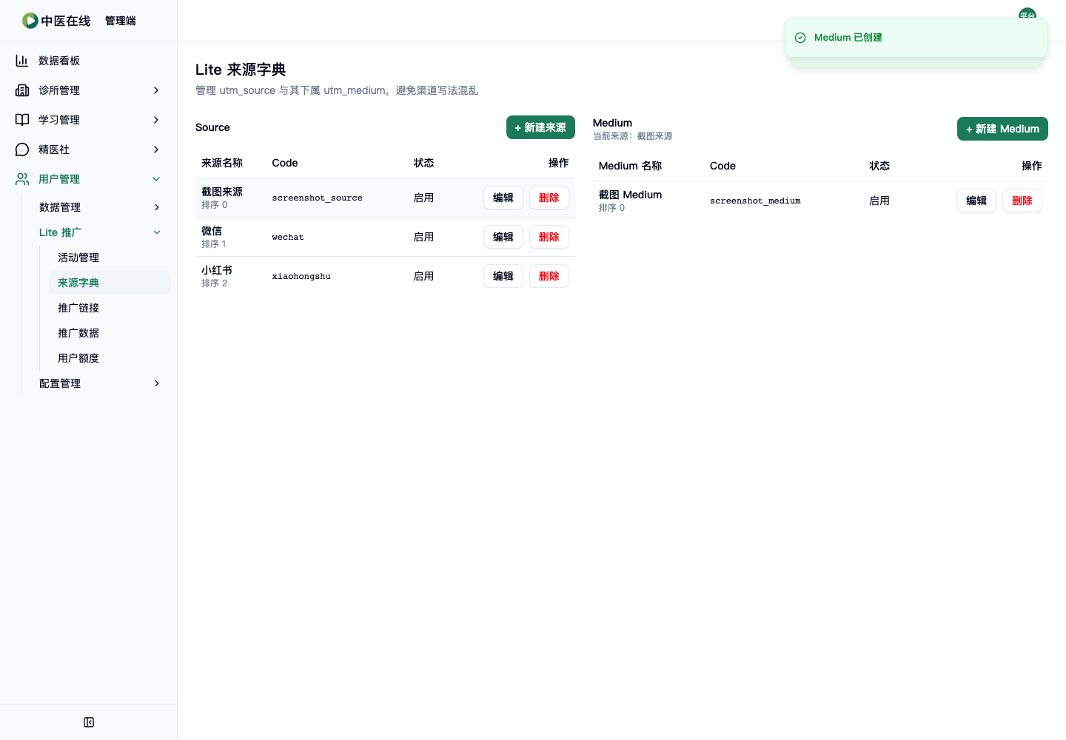The image size is (1066, 740).
Task: Expand the 诊所管理 chevron
Action: point(156,90)
